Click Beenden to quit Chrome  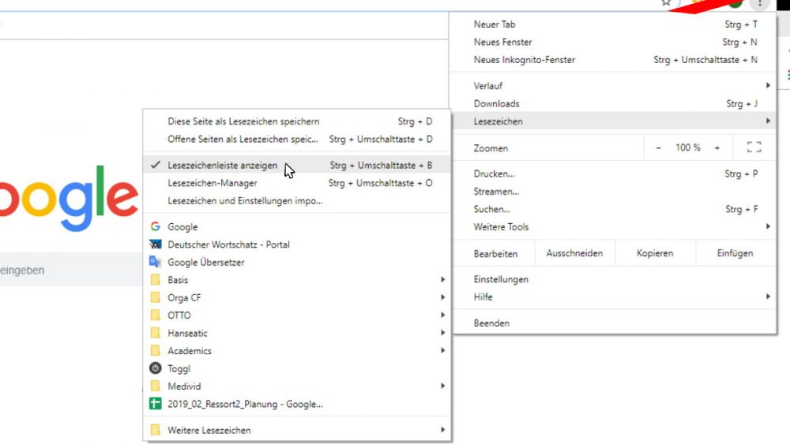pos(615,323)
